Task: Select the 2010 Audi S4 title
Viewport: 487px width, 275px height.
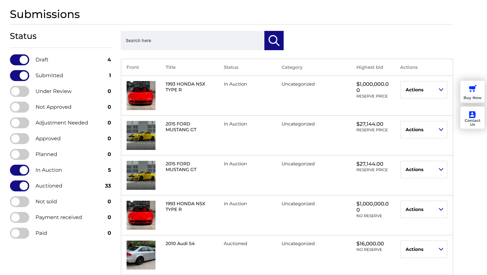Action: [180, 243]
